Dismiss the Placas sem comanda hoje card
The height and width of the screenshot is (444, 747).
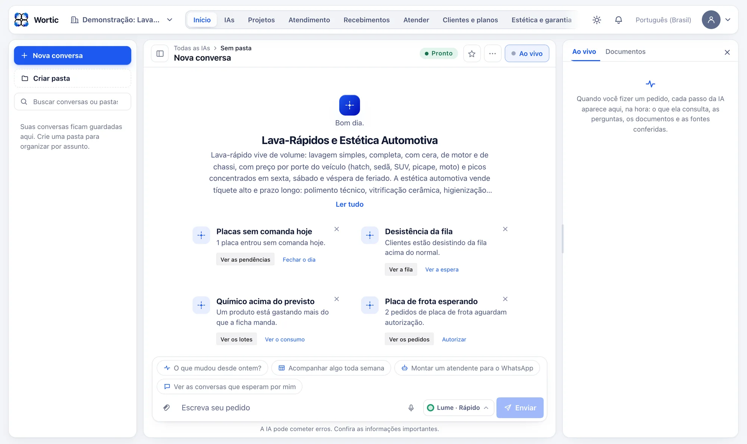tap(337, 229)
